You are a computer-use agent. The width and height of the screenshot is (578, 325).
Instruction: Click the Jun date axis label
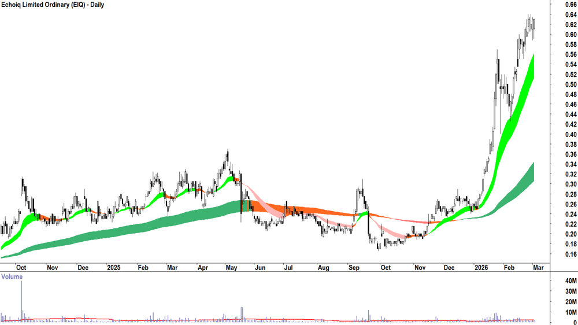[x=260, y=267]
